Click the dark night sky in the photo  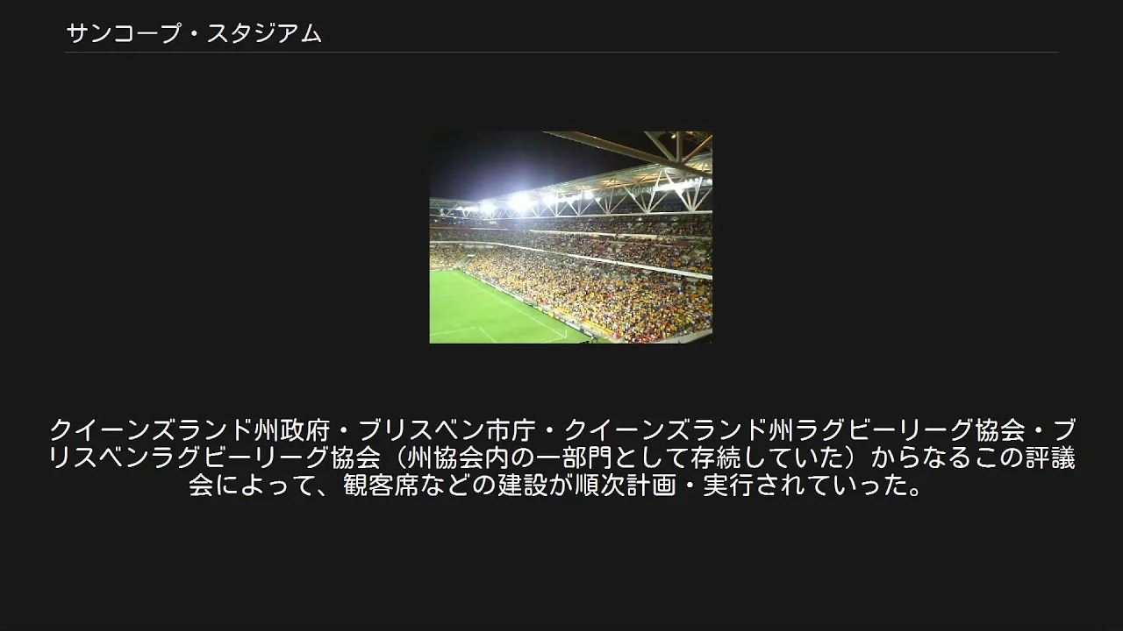point(491,162)
